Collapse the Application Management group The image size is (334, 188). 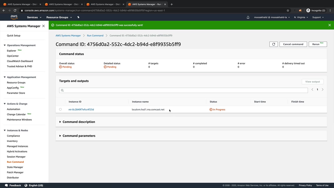(5, 77)
